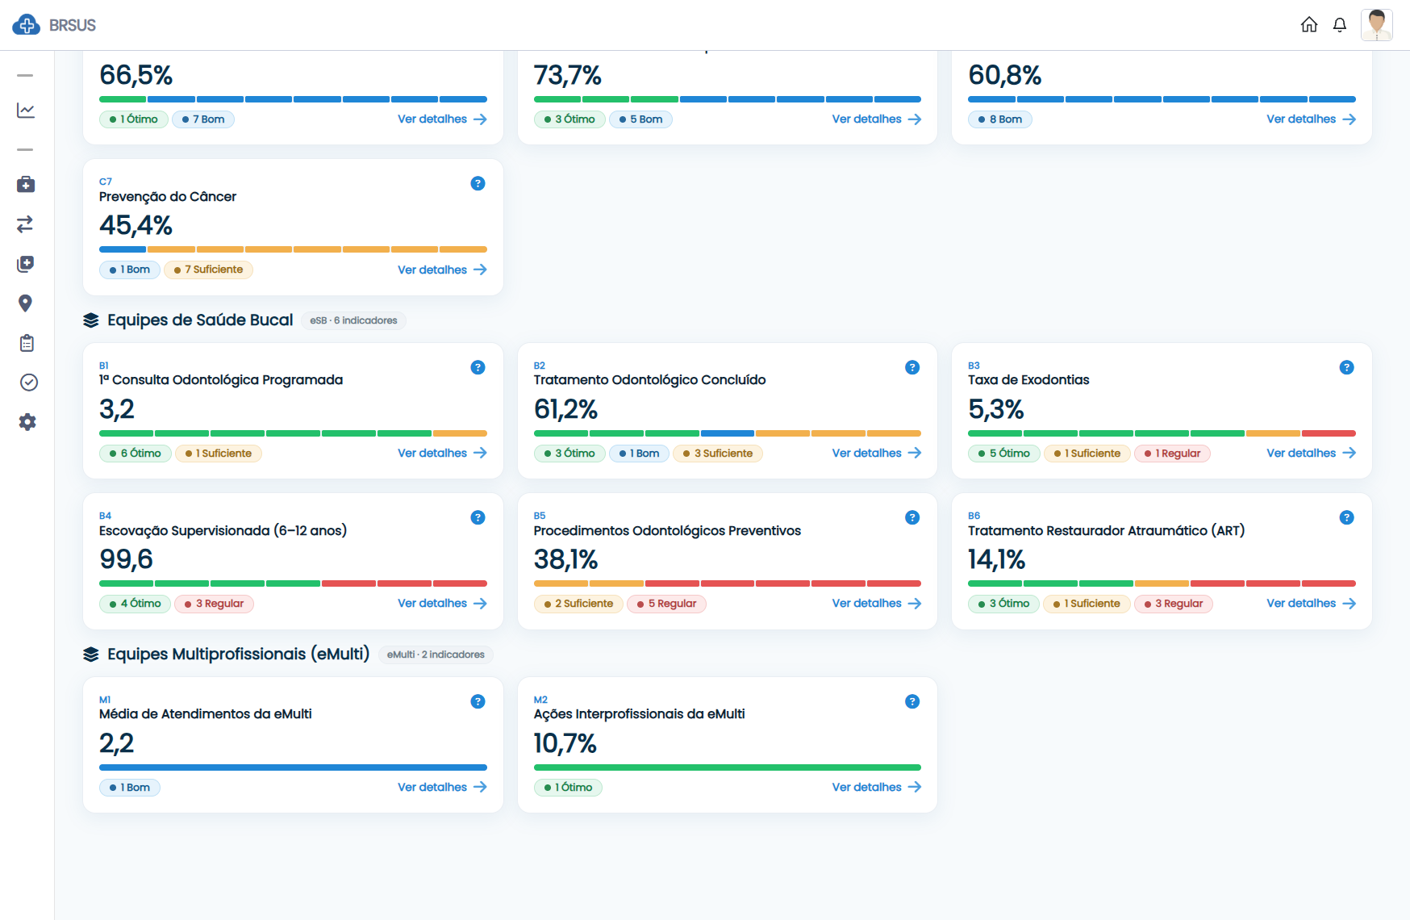Open Ver detalhes for 60,8% card
Screen dimensions: 1410x920
(x=1311, y=119)
